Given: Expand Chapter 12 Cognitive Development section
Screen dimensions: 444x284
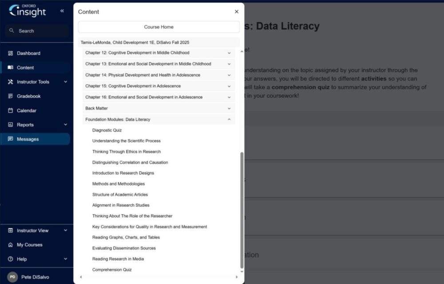Looking at the screenshot, I should point(229,53).
